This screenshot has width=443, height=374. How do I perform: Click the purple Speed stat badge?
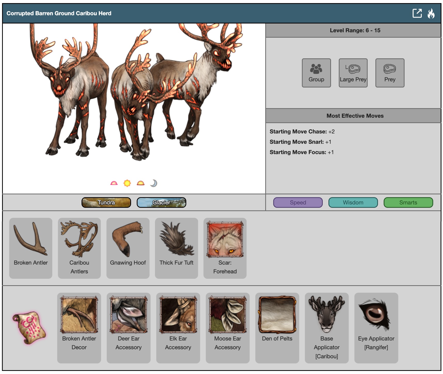(298, 203)
